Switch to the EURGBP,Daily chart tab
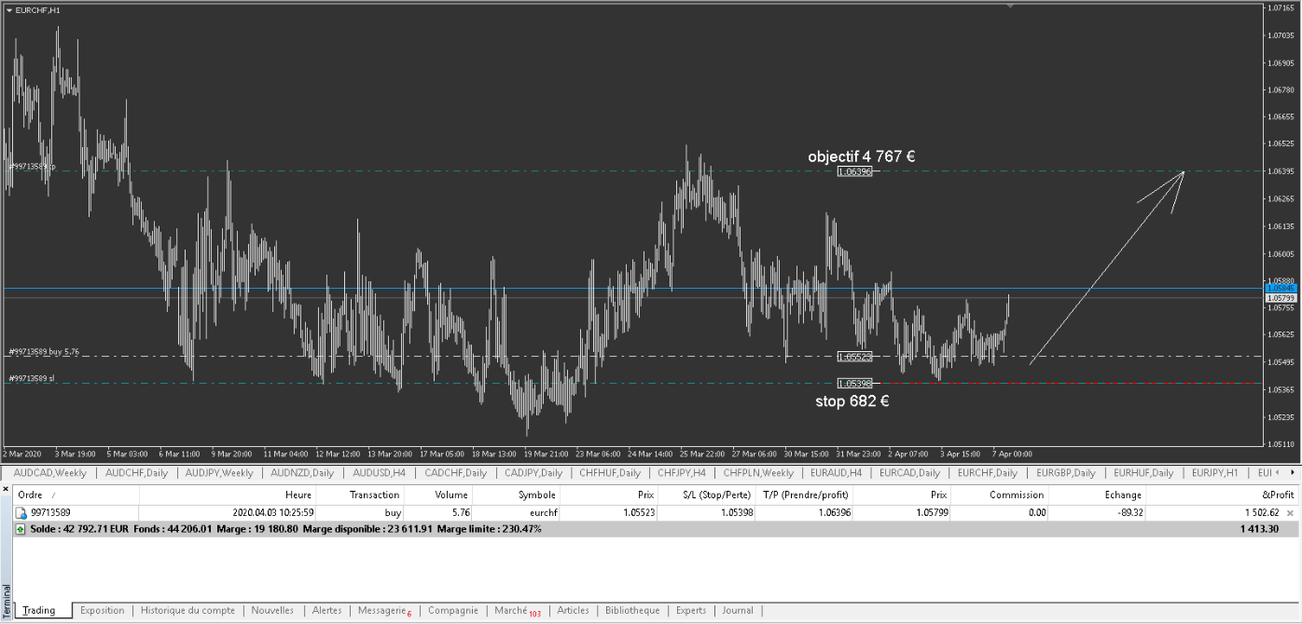The image size is (1302, 624). (x=1065, y=473)
